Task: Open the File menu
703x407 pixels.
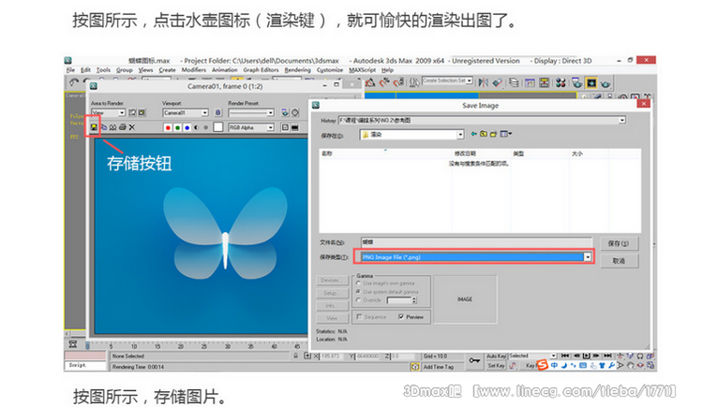Action: tap(71, 70)
